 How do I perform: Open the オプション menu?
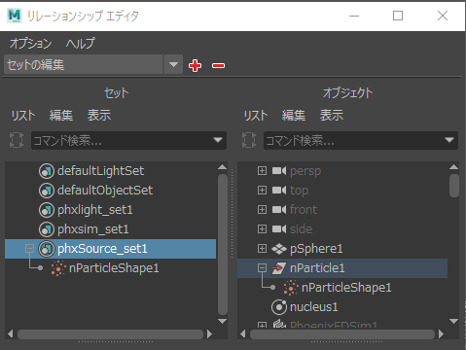point(31,43)
